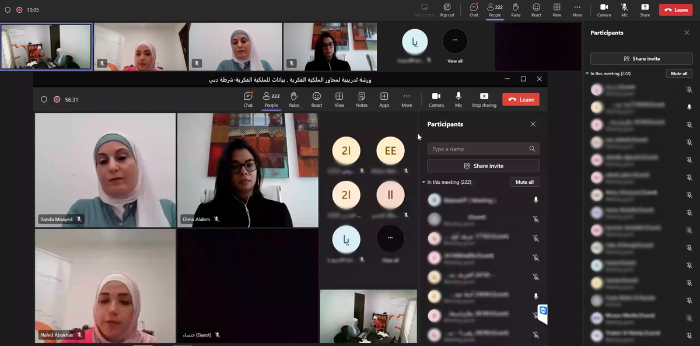Click the Share icon in the top toolbar
This screenshot has width=700, height=346.
[645, 9]
